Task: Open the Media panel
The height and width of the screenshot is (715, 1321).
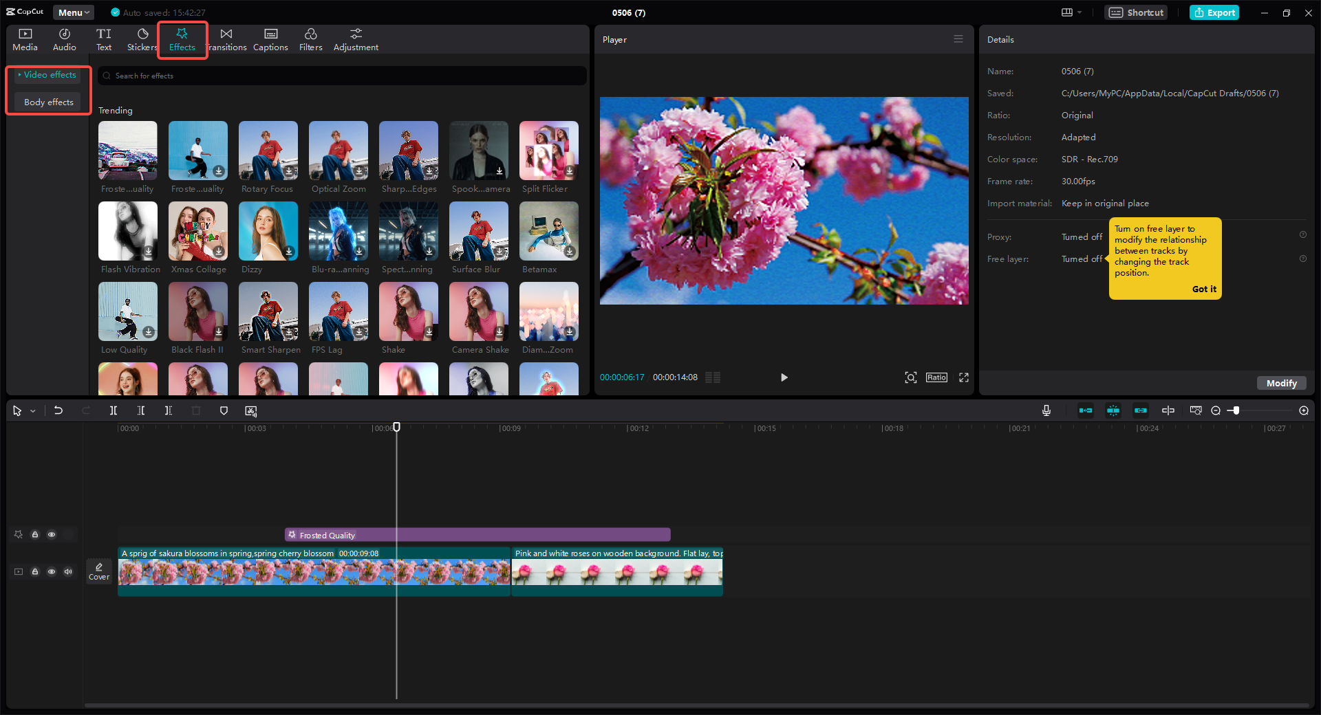Action: pos(25,39)
